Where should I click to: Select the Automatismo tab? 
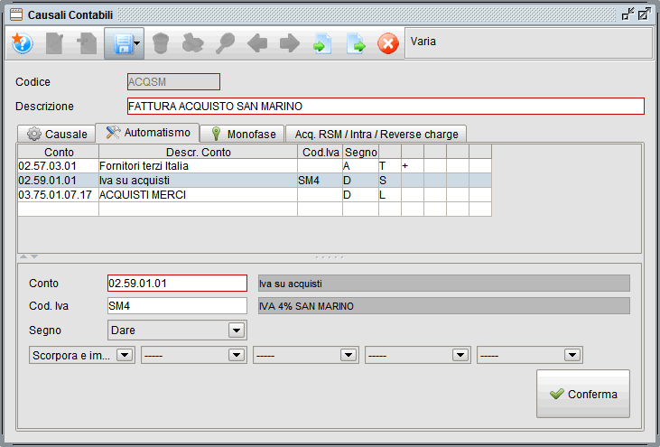[147, 133]
